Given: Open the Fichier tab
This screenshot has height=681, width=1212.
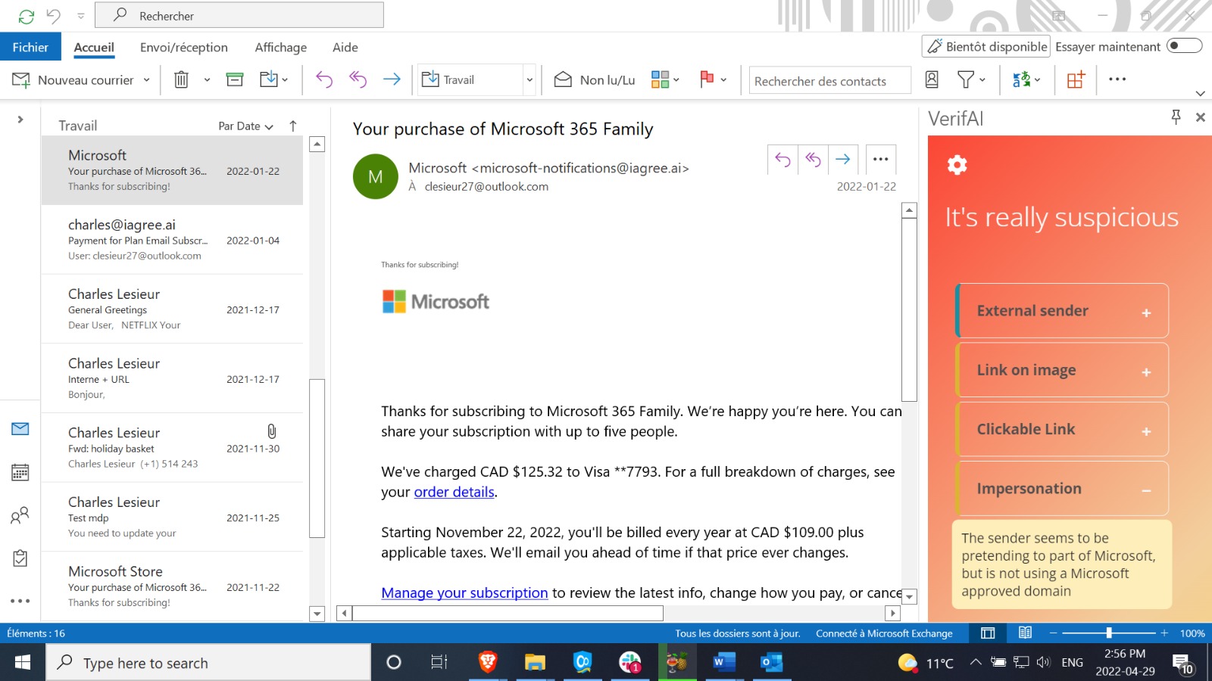Looking at the screenshot, I should pos(30,47).
